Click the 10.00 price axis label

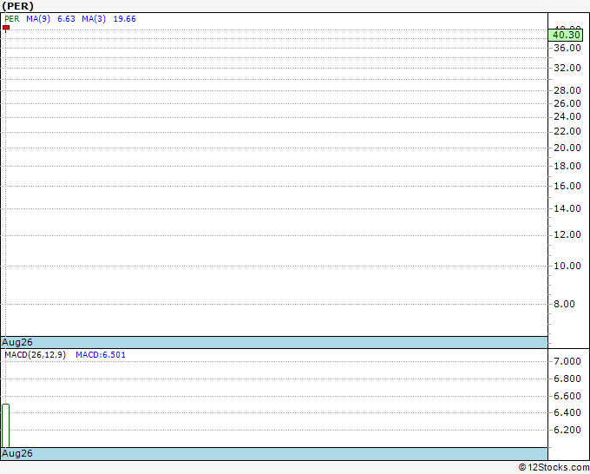click(x=567, y=266)
